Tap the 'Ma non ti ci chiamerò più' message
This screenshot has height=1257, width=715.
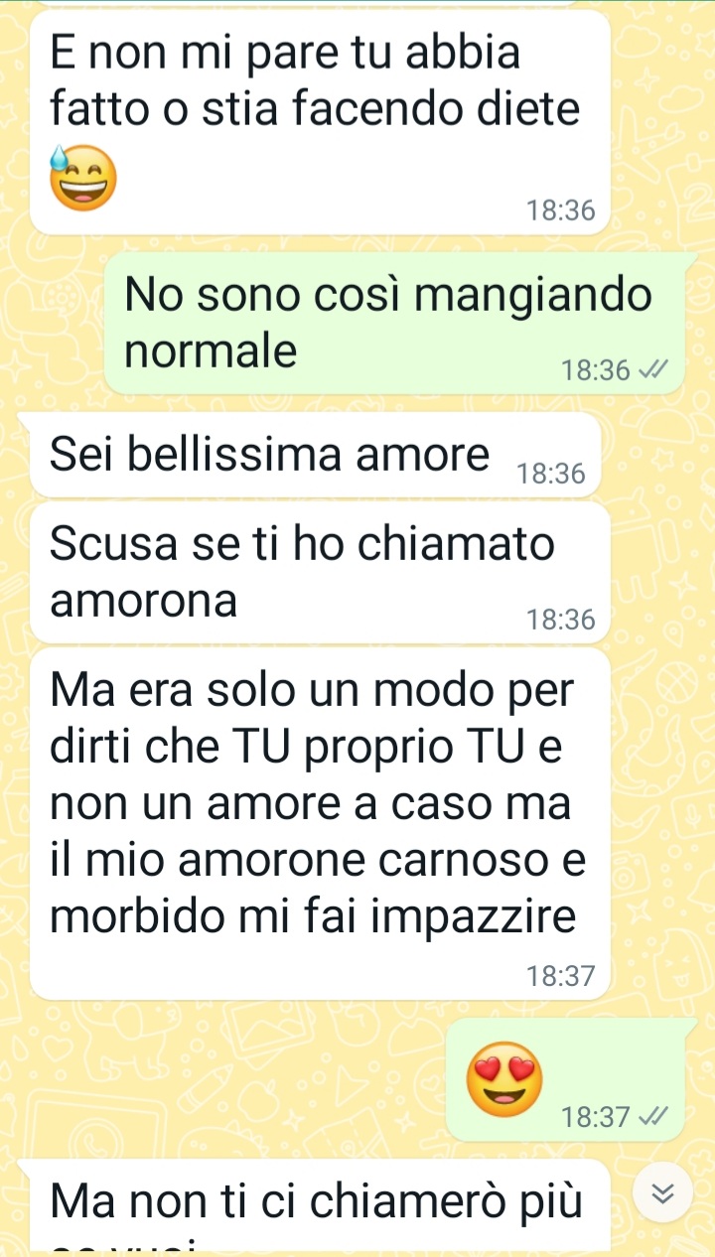(x=320, y=1204)
